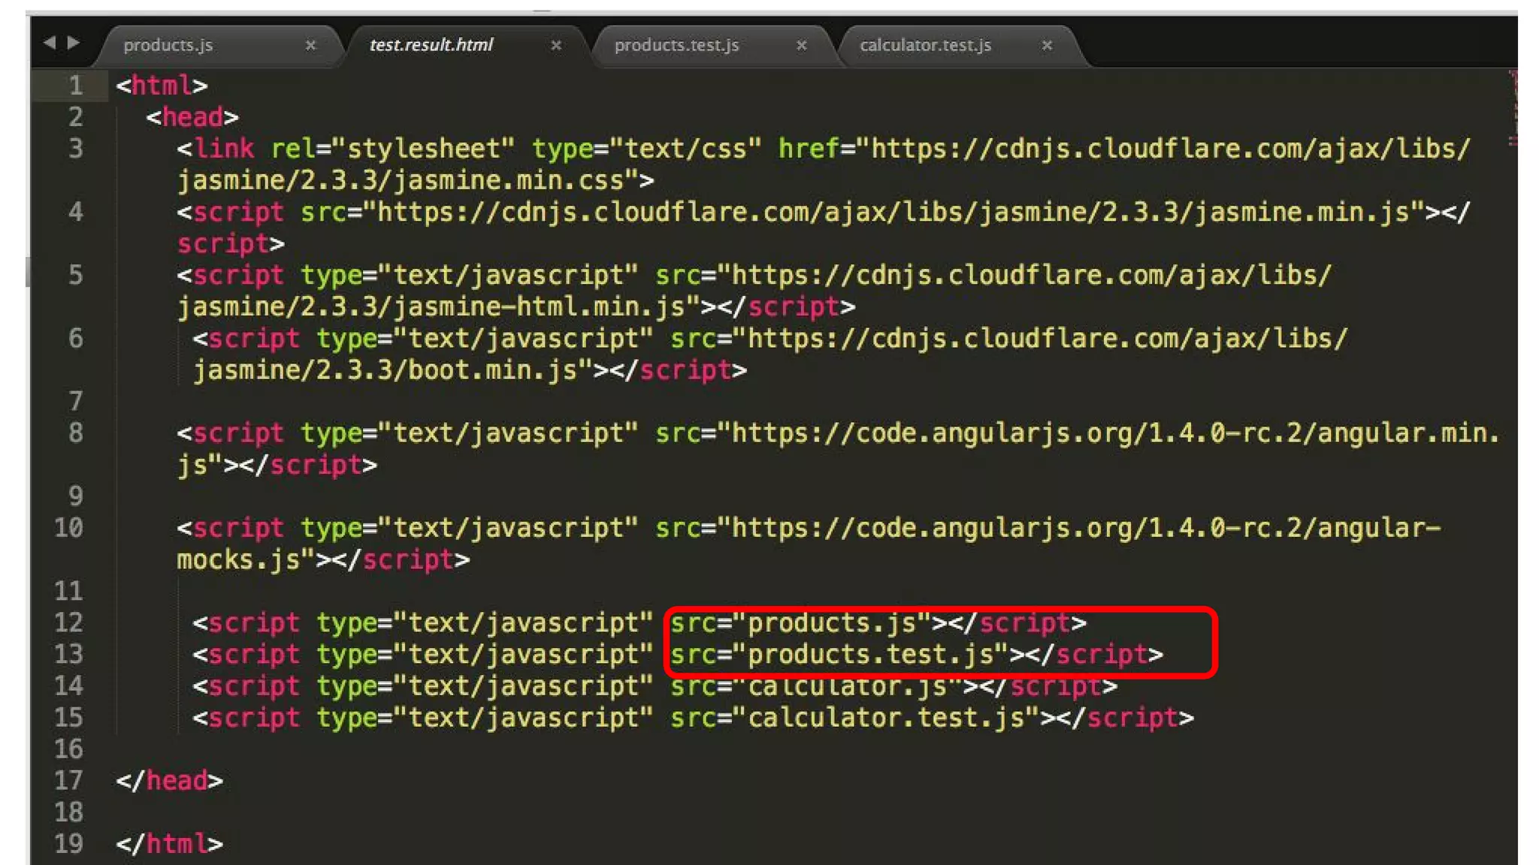Click the forward tab navigation arrow
This screenshot has height=865, width=1539.
pyautogui.click(x=73, y=43)
